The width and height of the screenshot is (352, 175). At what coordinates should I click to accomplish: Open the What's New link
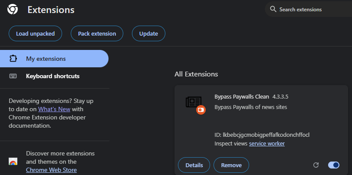point(54,109)
